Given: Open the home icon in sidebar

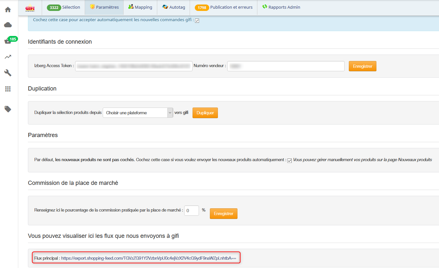Looking at the screenshot, I should tap(8, 10).
